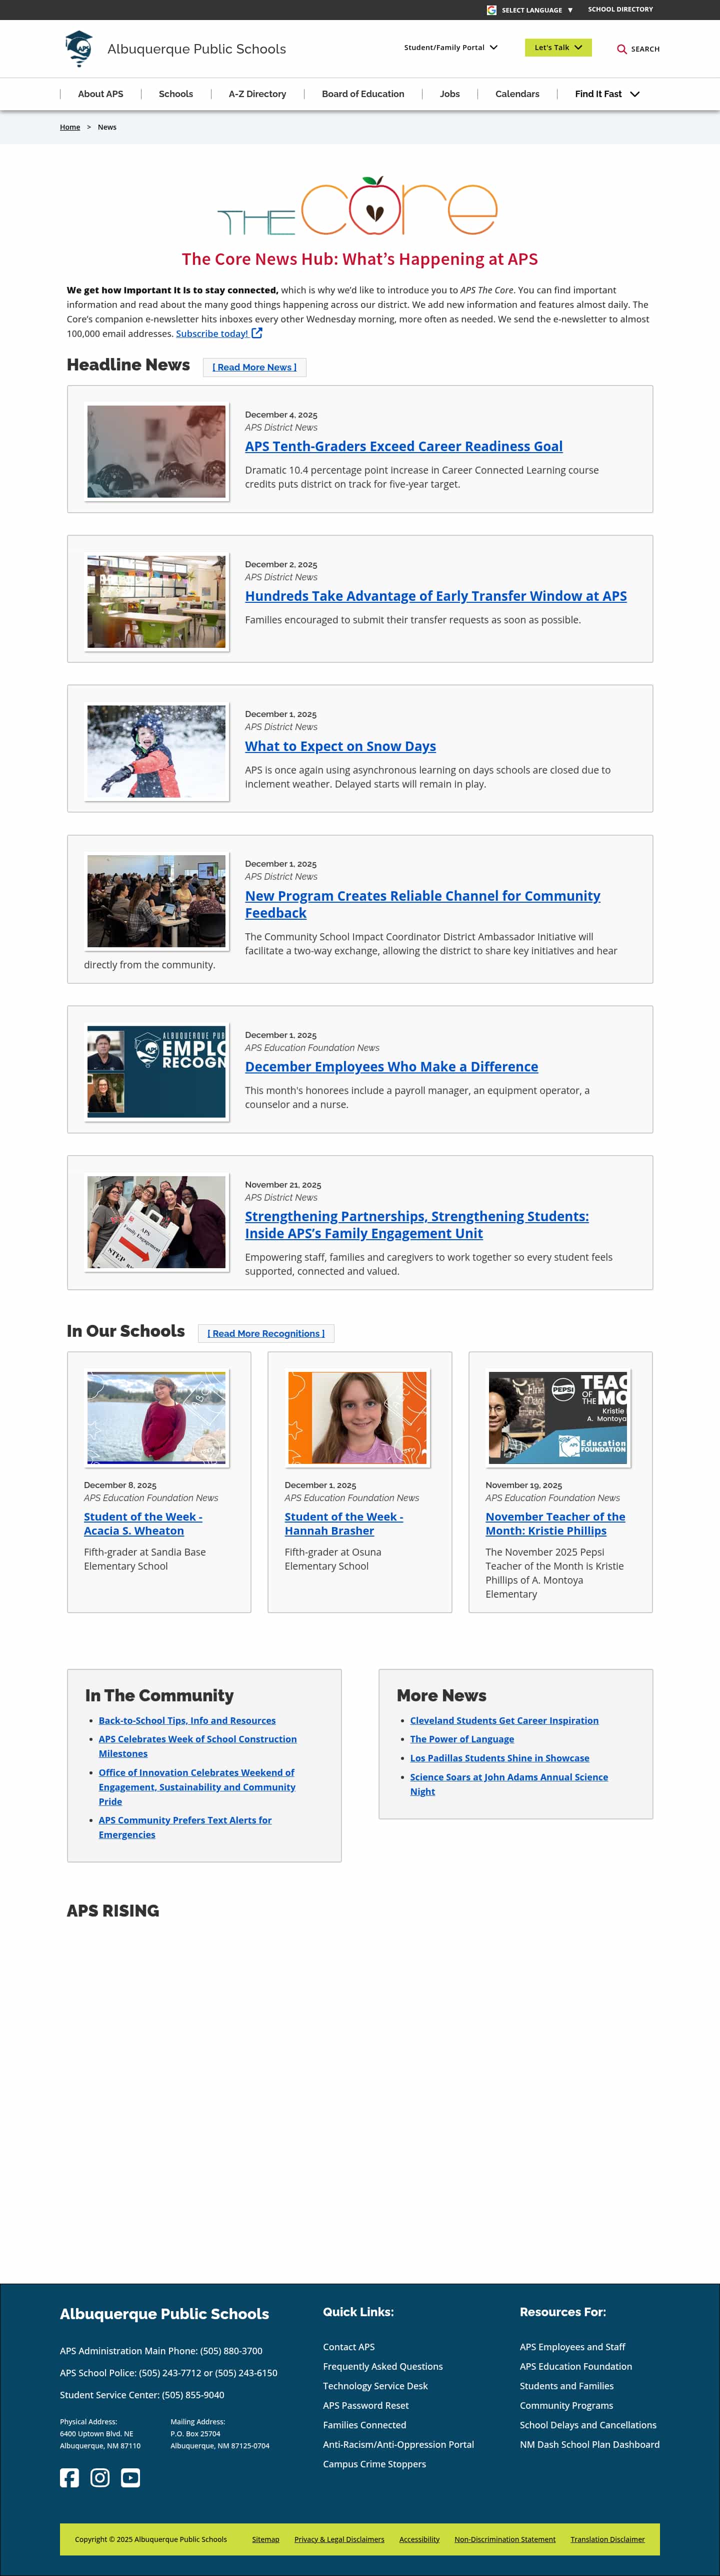Click Frequently Asked Questions footer link
Image resolution: width=720 pixels, height=2576 pixels.
pos(382,2366)
